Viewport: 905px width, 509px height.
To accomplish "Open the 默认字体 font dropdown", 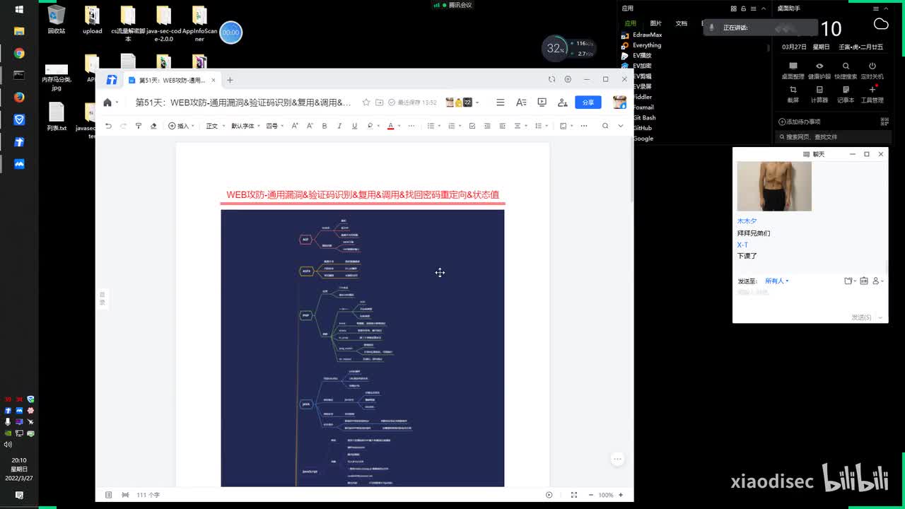I will 245,126.
